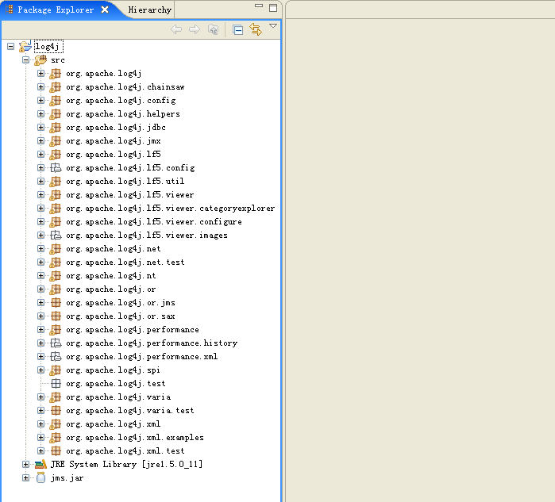Click the Back navigation arrow icon
Viewport: 555px width, 502px height.
176,29
